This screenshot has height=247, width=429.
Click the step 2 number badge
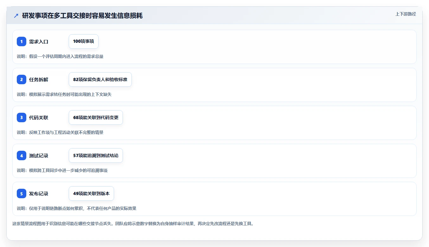(22, 79)
